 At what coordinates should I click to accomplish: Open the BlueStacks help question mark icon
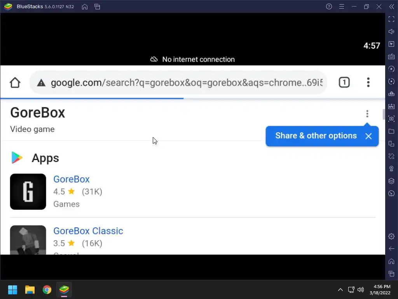[x=329, y=7]
